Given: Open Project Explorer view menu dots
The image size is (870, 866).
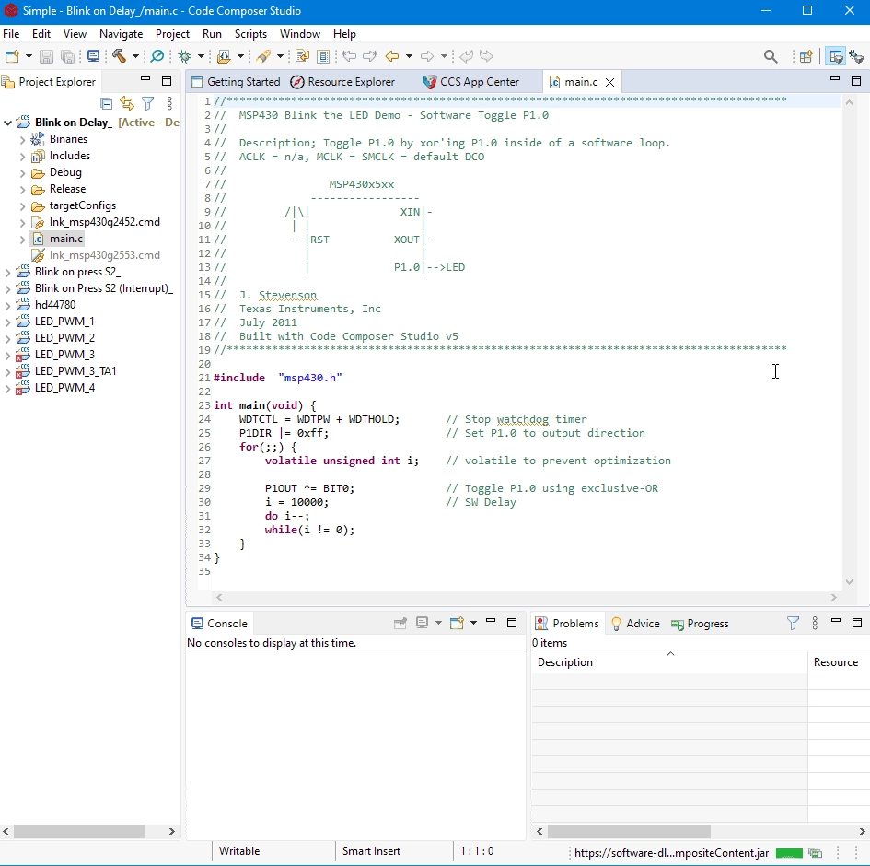Looking at the screenshot, I should tap(169, 103).
